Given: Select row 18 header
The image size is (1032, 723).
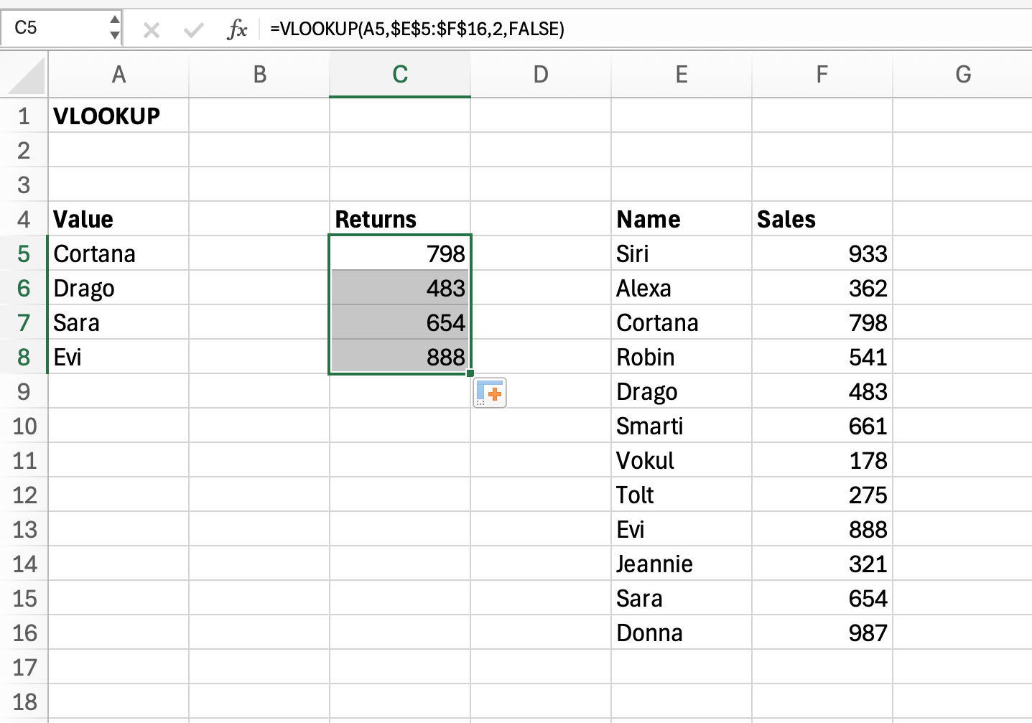Looking at the screenshot, I should tap(24, 701).
